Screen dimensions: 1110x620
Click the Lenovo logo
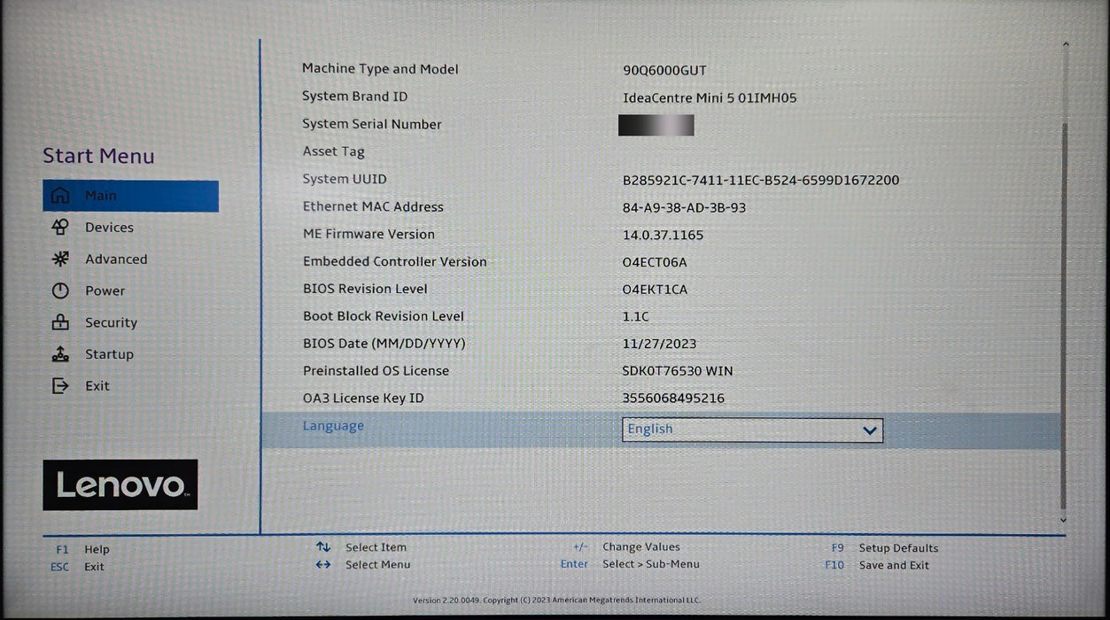[120, 484]
